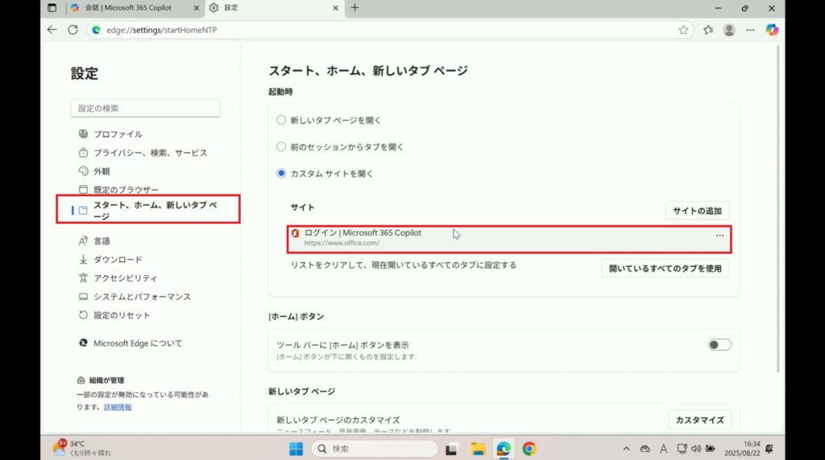Open 'プライバシー、検索、サービス' settings section
This screenshot has width=825, height=460.
pyautogui.click(x=150, y=153)
